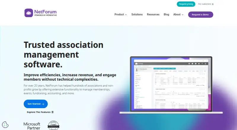The image size is (237, 130).
Task: Click the For over 20 years paragraph
Action: tap(68, 90)
